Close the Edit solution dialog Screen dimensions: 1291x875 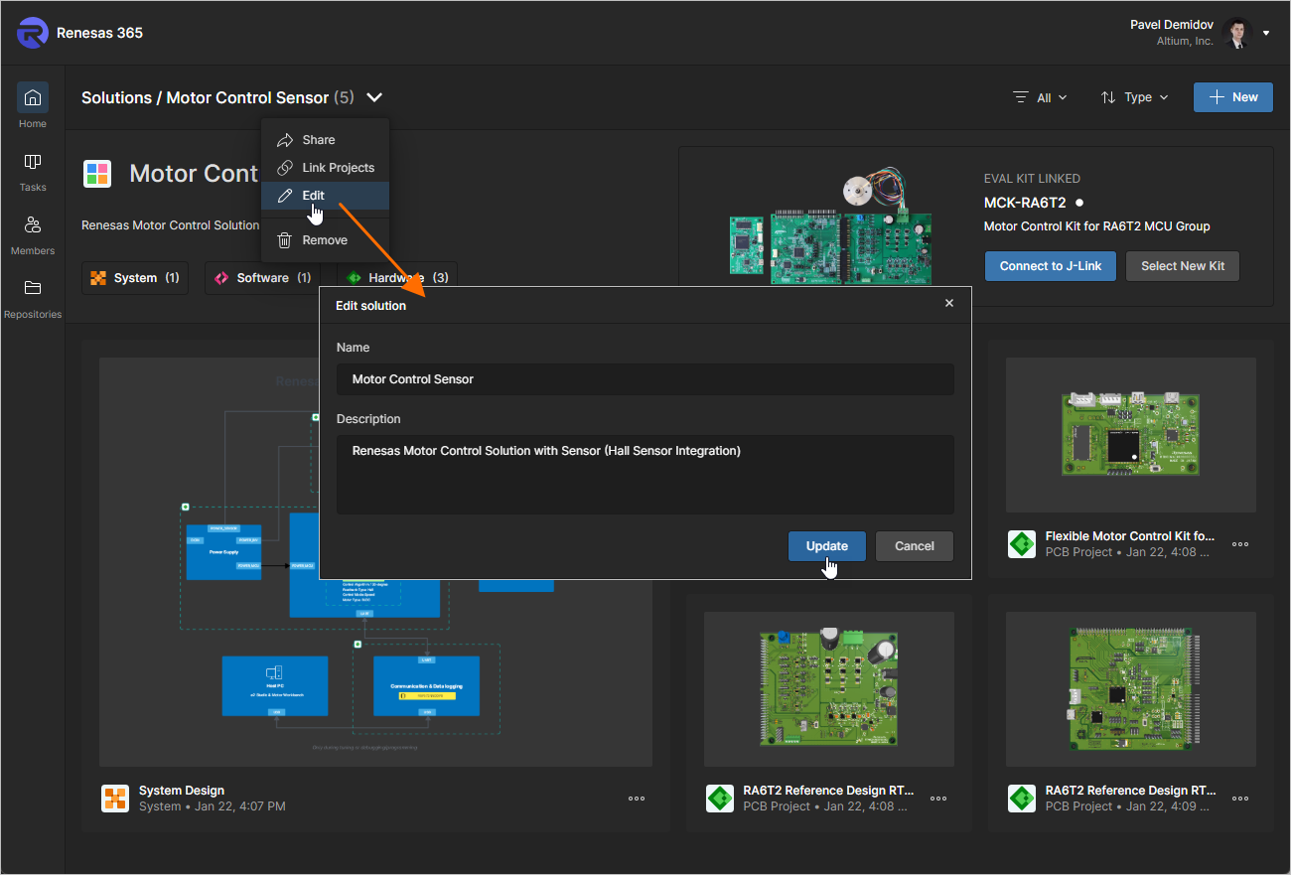(949, 304)
